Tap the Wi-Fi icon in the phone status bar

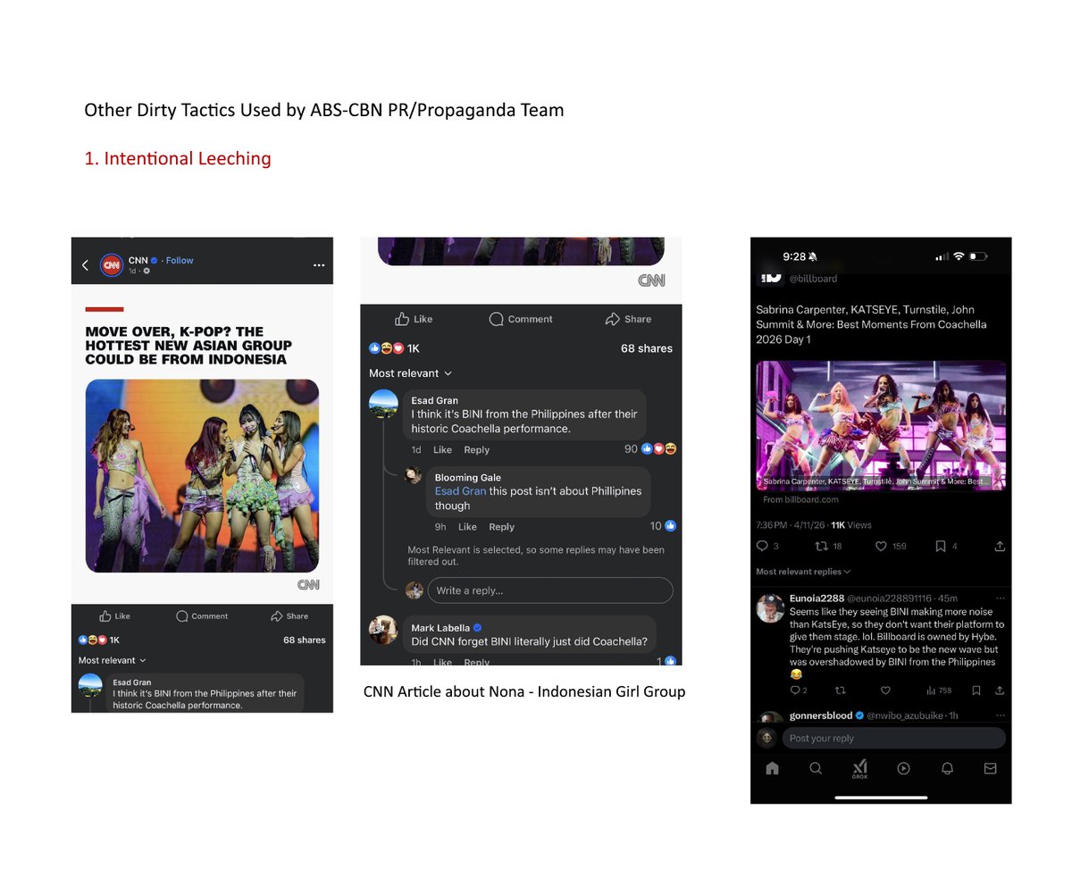pyautogui.click(x=959, y=256)
